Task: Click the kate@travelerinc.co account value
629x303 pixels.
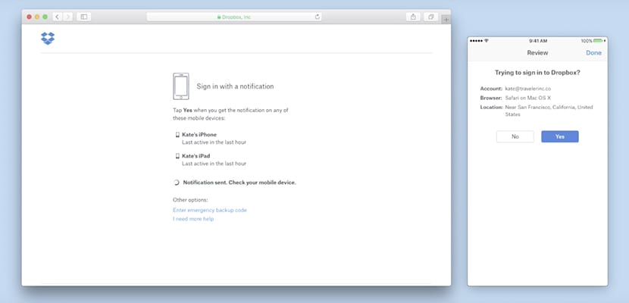Action: click(x=528, y=89)
